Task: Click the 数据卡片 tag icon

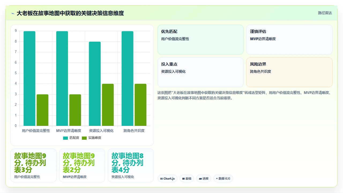Action: [x=217, y=179]
